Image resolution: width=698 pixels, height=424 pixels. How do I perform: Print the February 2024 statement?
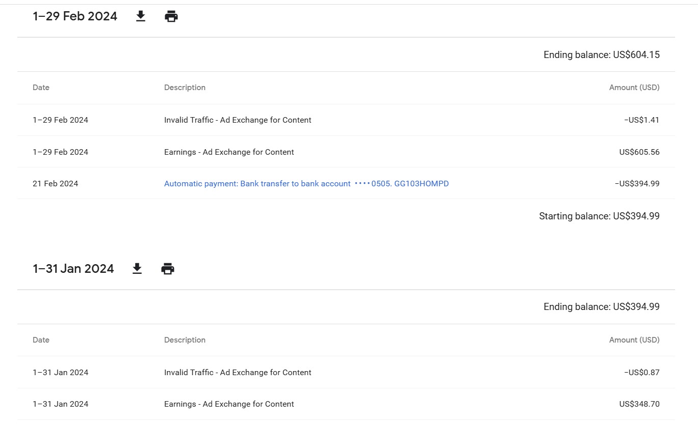point(171,17)
